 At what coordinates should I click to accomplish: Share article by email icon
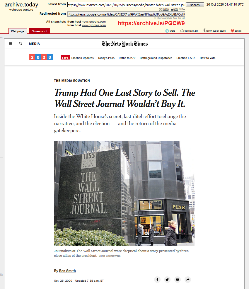click(177, 280)
